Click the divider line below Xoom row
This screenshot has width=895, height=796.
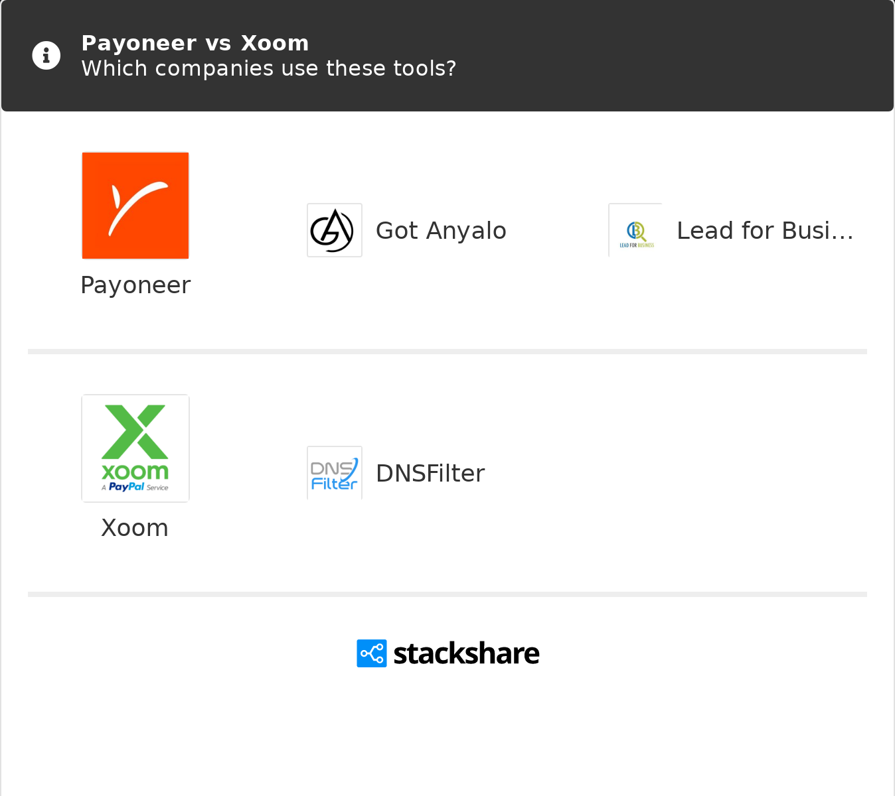click(447, 594)
